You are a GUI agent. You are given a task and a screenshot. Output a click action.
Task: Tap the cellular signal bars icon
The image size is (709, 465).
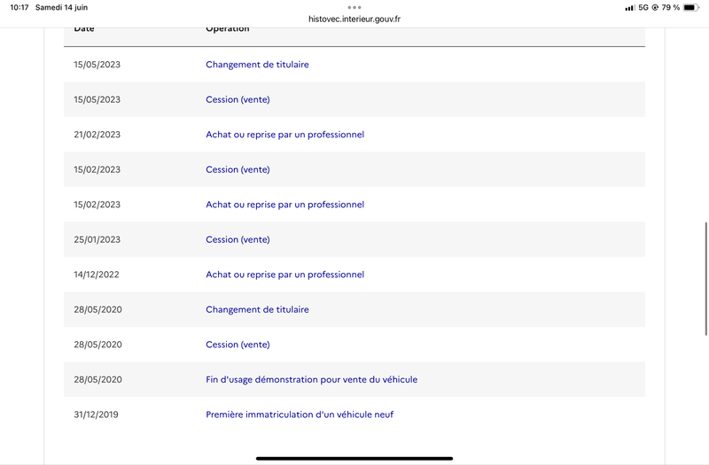630,8
